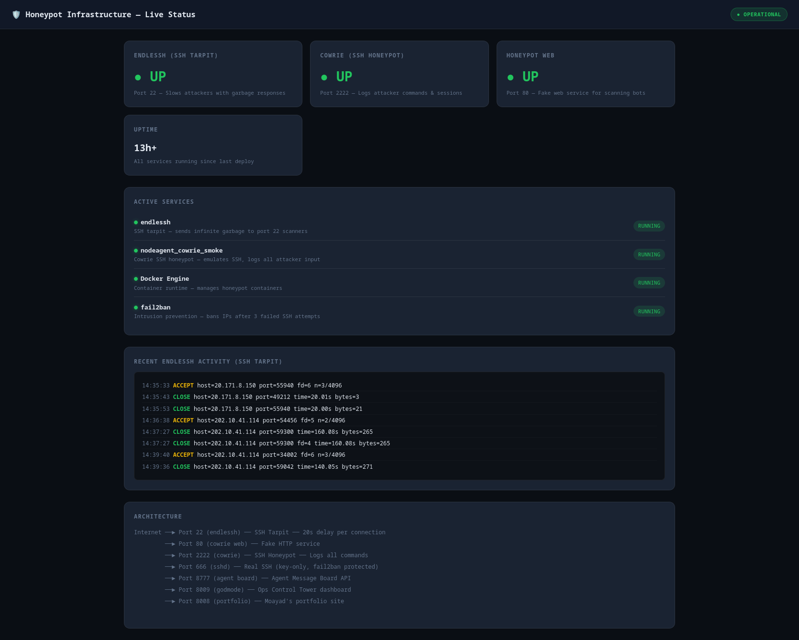799x640 pixels.
Task: Select the Docker Engine service name
Action: (165, 278)
